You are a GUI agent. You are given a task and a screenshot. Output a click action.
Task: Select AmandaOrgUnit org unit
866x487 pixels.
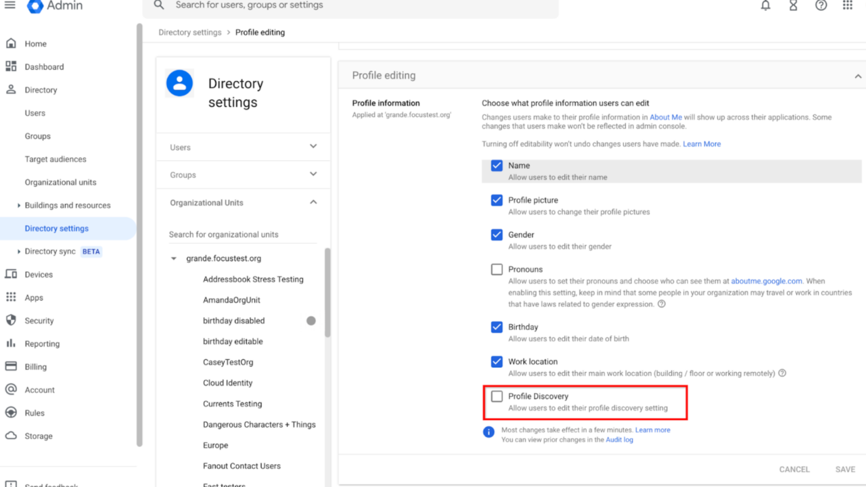pyautogui.click(x=231, y=300)
